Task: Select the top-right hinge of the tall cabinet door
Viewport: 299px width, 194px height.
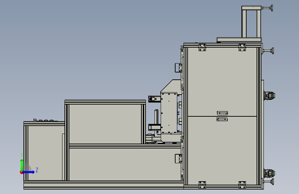Action: tap(242, 48)
